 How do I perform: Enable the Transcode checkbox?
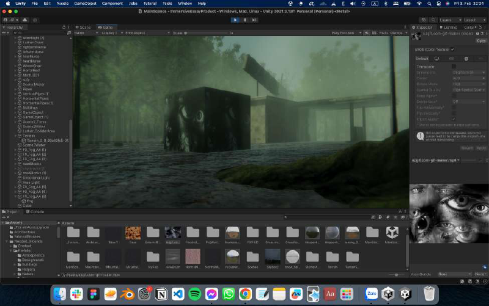click(454, 66)
